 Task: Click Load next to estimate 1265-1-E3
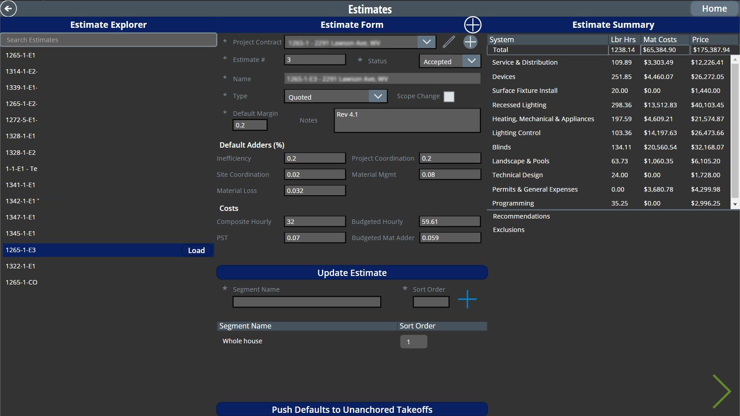point(196,250)
